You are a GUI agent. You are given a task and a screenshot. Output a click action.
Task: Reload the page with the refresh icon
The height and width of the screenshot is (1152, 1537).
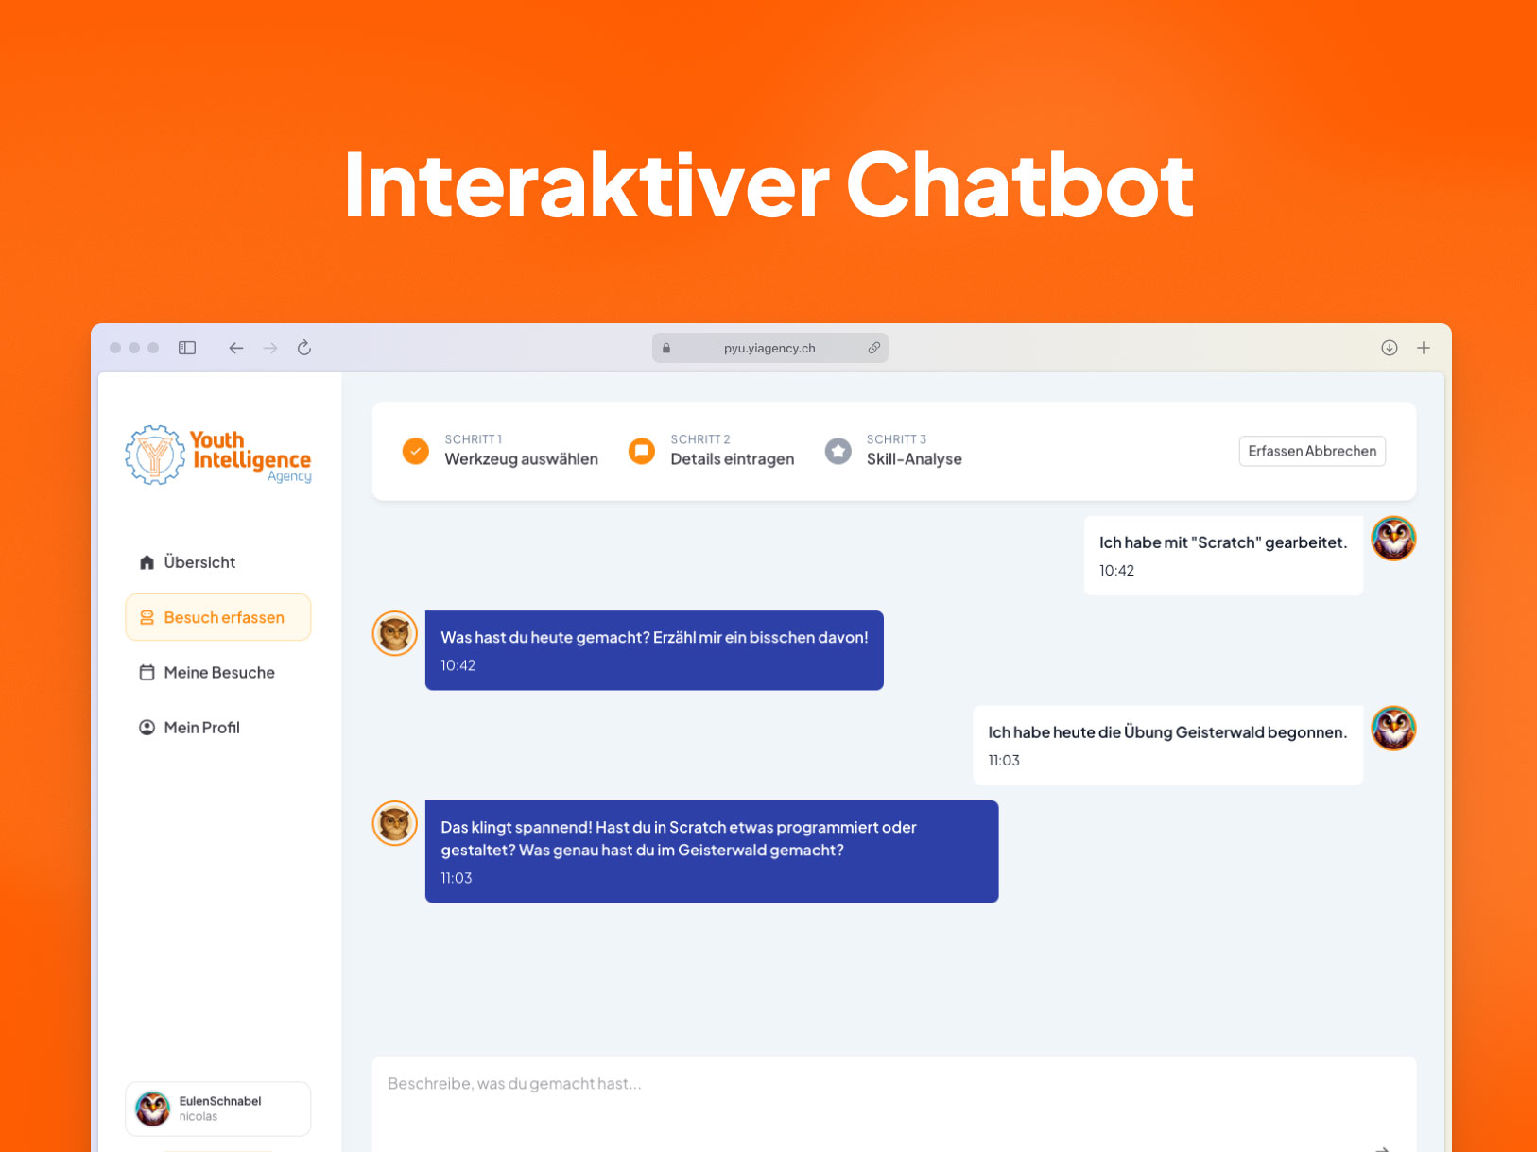point(304,348)
